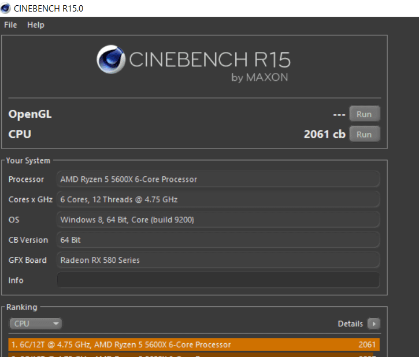Click the CB Version field '64 Bit'
This screenshot has height=357, width=419.
coord(218,240)
